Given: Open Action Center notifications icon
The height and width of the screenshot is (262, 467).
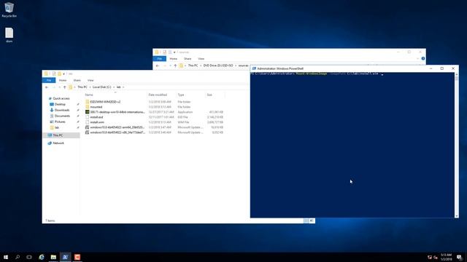Looking at the screenshot, I should pyautogui.click(x=459, y=257).
